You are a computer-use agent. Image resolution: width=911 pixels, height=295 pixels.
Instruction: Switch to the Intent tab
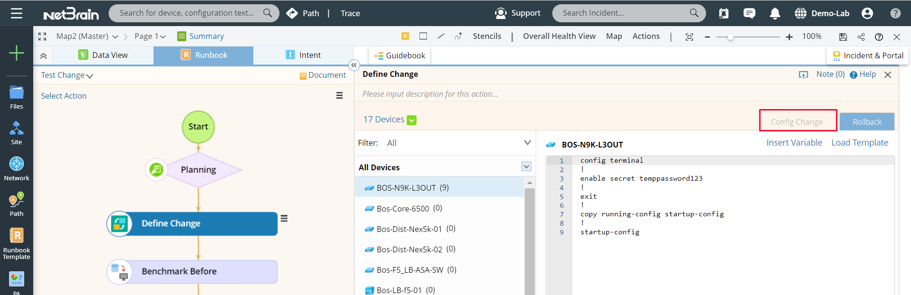coord(303,55)
